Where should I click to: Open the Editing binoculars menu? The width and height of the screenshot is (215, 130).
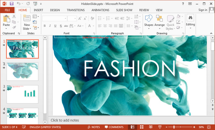point(190,22)
